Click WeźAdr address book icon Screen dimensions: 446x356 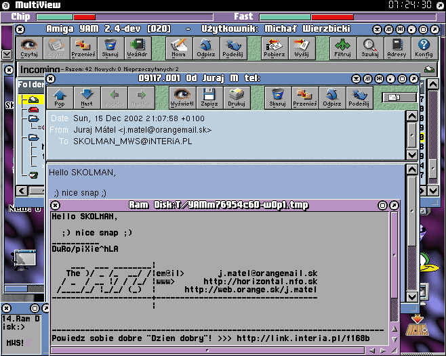[137, 48]
